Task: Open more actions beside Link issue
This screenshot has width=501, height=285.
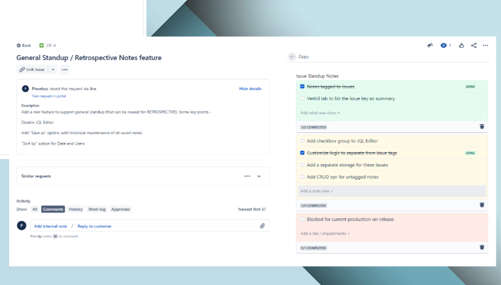Action: coord(64,69)
